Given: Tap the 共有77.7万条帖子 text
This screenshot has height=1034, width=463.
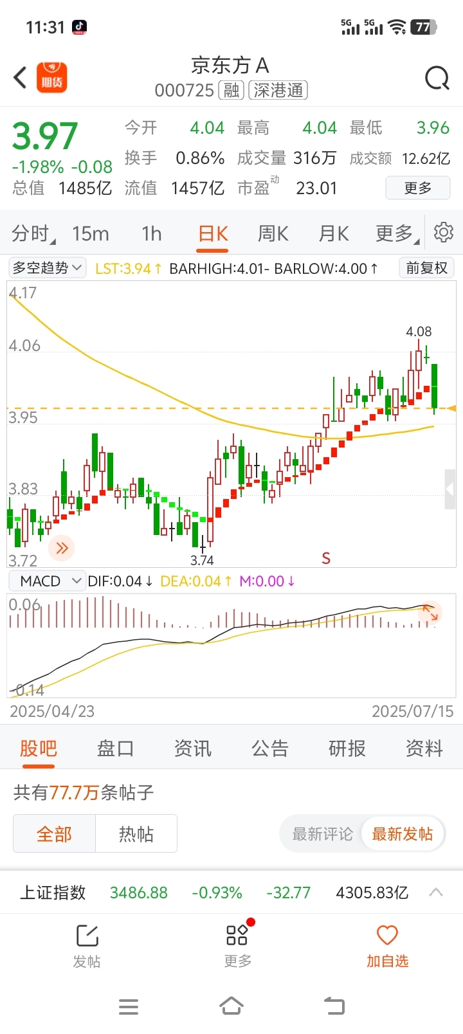Looking at the screenshot, I should click(84, 792).
